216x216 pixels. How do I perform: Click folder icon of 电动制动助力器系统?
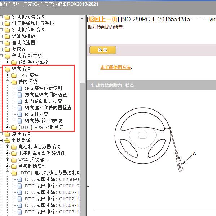point(14,147)
